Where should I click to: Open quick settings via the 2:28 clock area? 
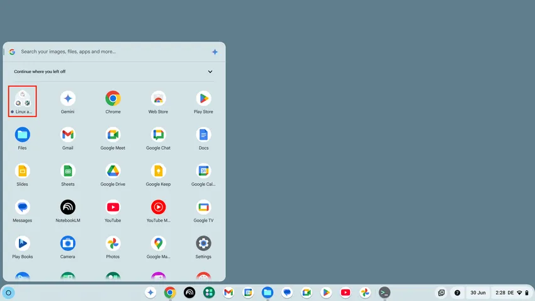coord(512,292)
